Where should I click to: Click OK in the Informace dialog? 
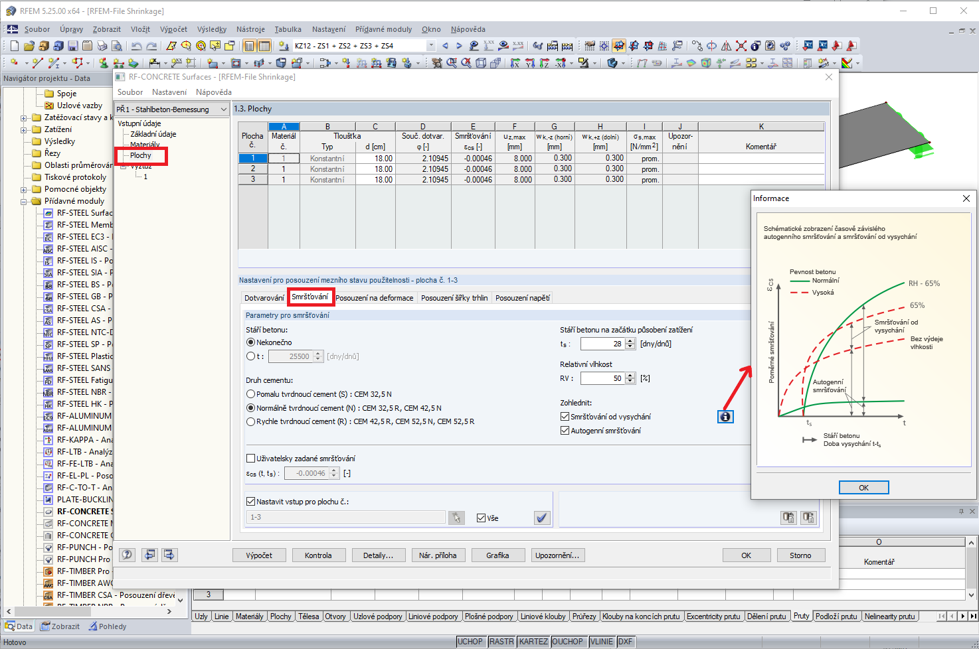click(x=863, y=488)
